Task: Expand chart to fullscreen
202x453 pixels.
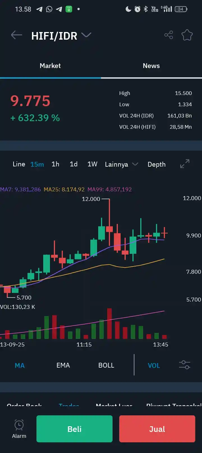Action: coord(185,164)
